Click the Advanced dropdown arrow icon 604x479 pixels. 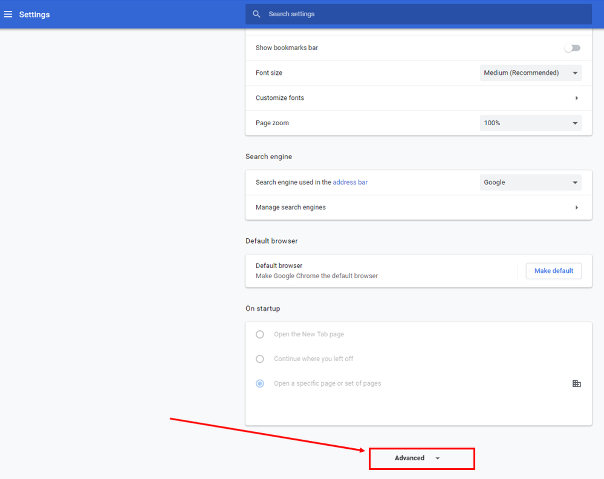[x=438, y=458]
